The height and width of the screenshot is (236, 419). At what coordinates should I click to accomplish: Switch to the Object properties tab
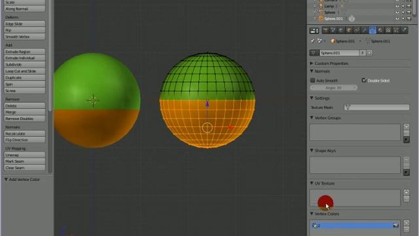tap(349, 30)
